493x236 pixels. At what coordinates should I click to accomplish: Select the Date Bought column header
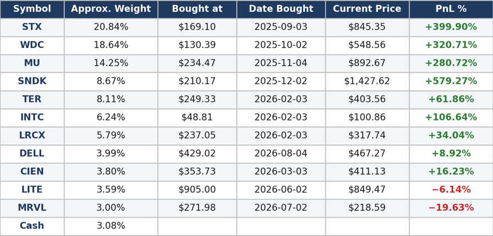pyautogui.click(x=281, y=9)
